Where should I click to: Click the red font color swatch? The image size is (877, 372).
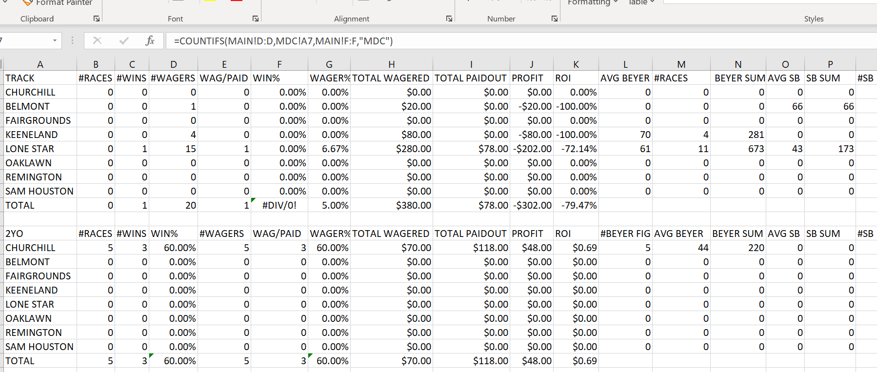point(237,0)
